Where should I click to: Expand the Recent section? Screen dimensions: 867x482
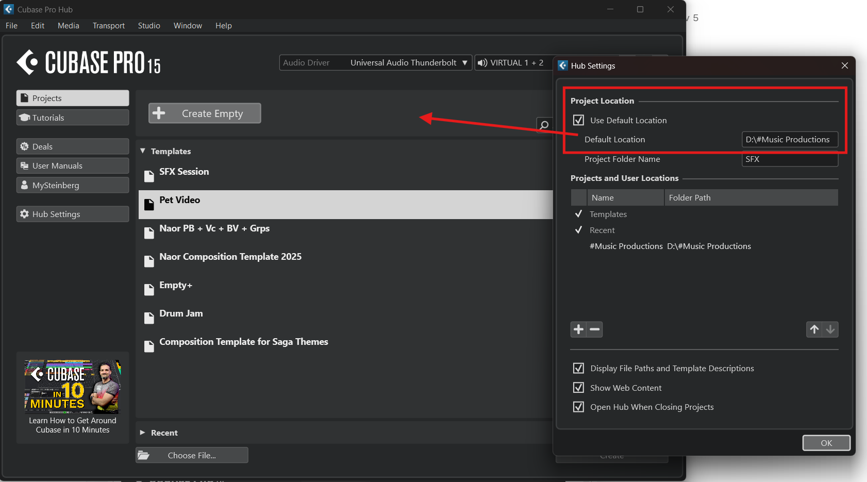click(143, 433)
